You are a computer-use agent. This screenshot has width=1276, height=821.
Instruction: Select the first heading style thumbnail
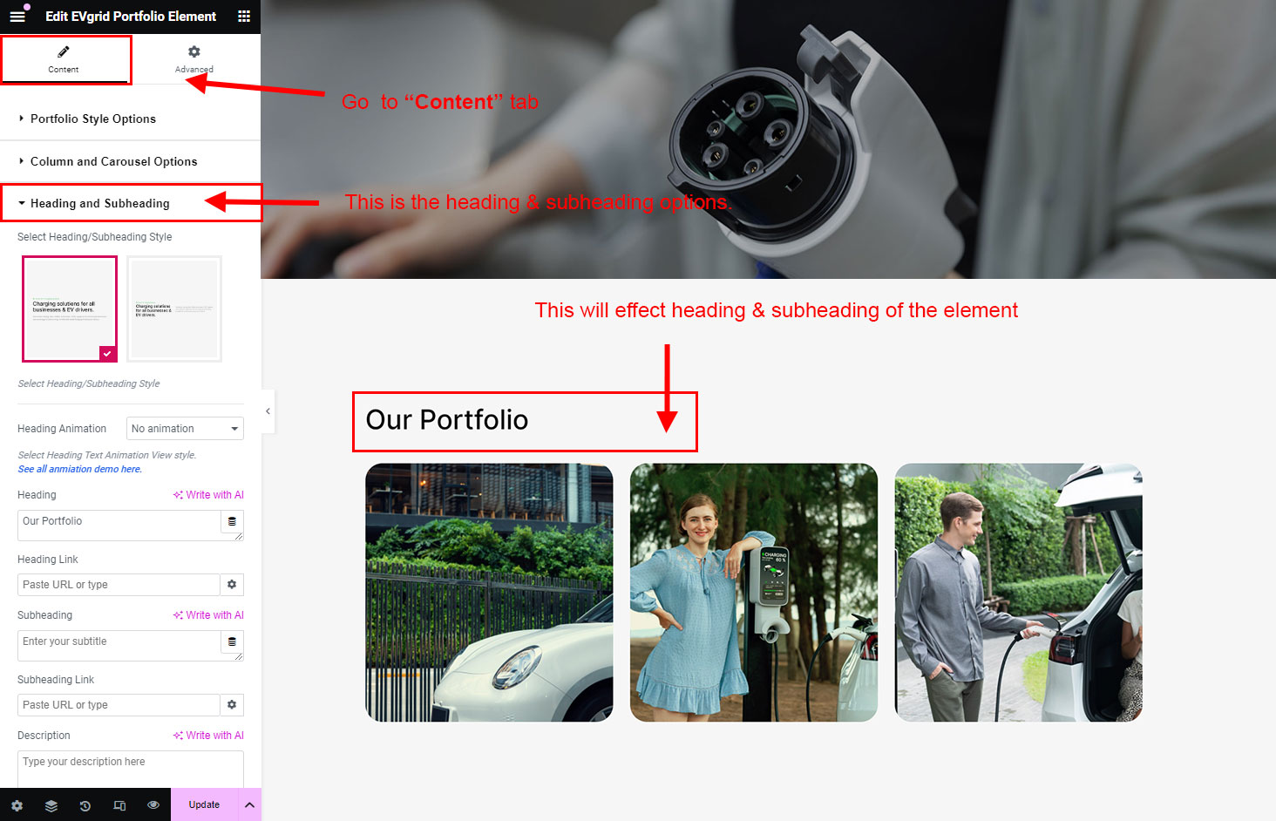(70, 309)
